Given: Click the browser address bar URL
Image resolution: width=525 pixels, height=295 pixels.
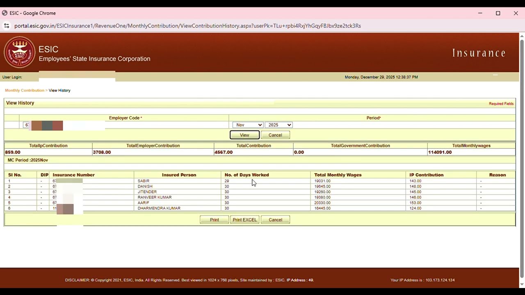Looking at the screenshot, I should [187, 26].
